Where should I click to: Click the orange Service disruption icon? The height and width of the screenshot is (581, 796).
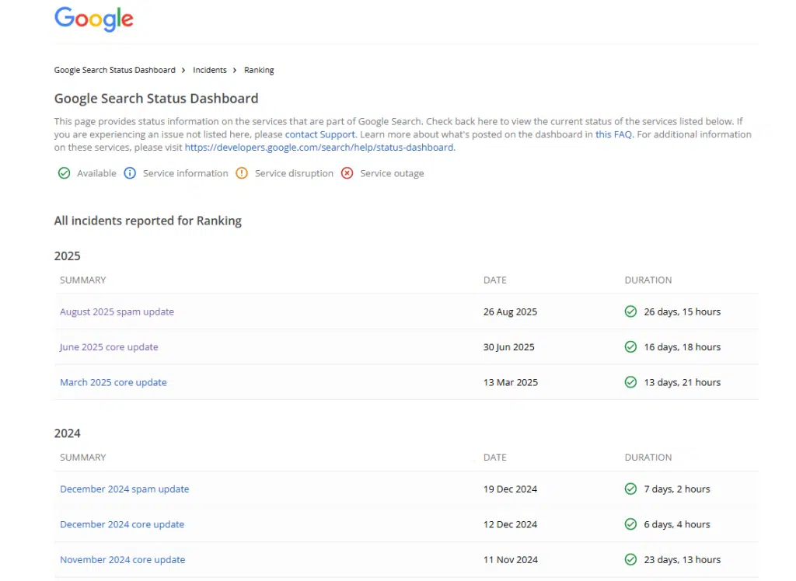pos(242,173)
